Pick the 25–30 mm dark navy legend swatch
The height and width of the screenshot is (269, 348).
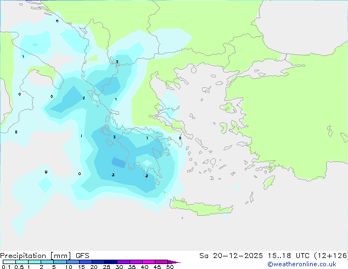110,262
